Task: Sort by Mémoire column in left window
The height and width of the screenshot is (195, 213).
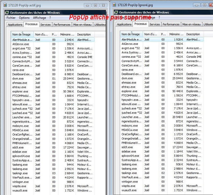Action: click(x=67, y=34)
